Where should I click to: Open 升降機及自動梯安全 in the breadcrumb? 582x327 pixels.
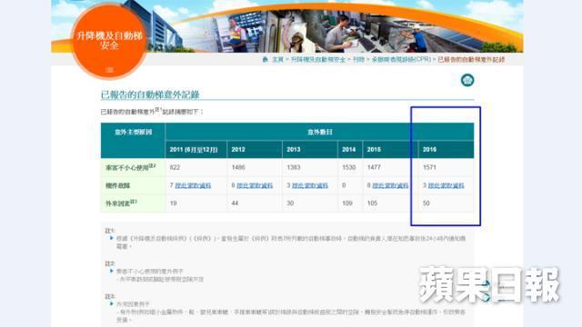point(317,59)
